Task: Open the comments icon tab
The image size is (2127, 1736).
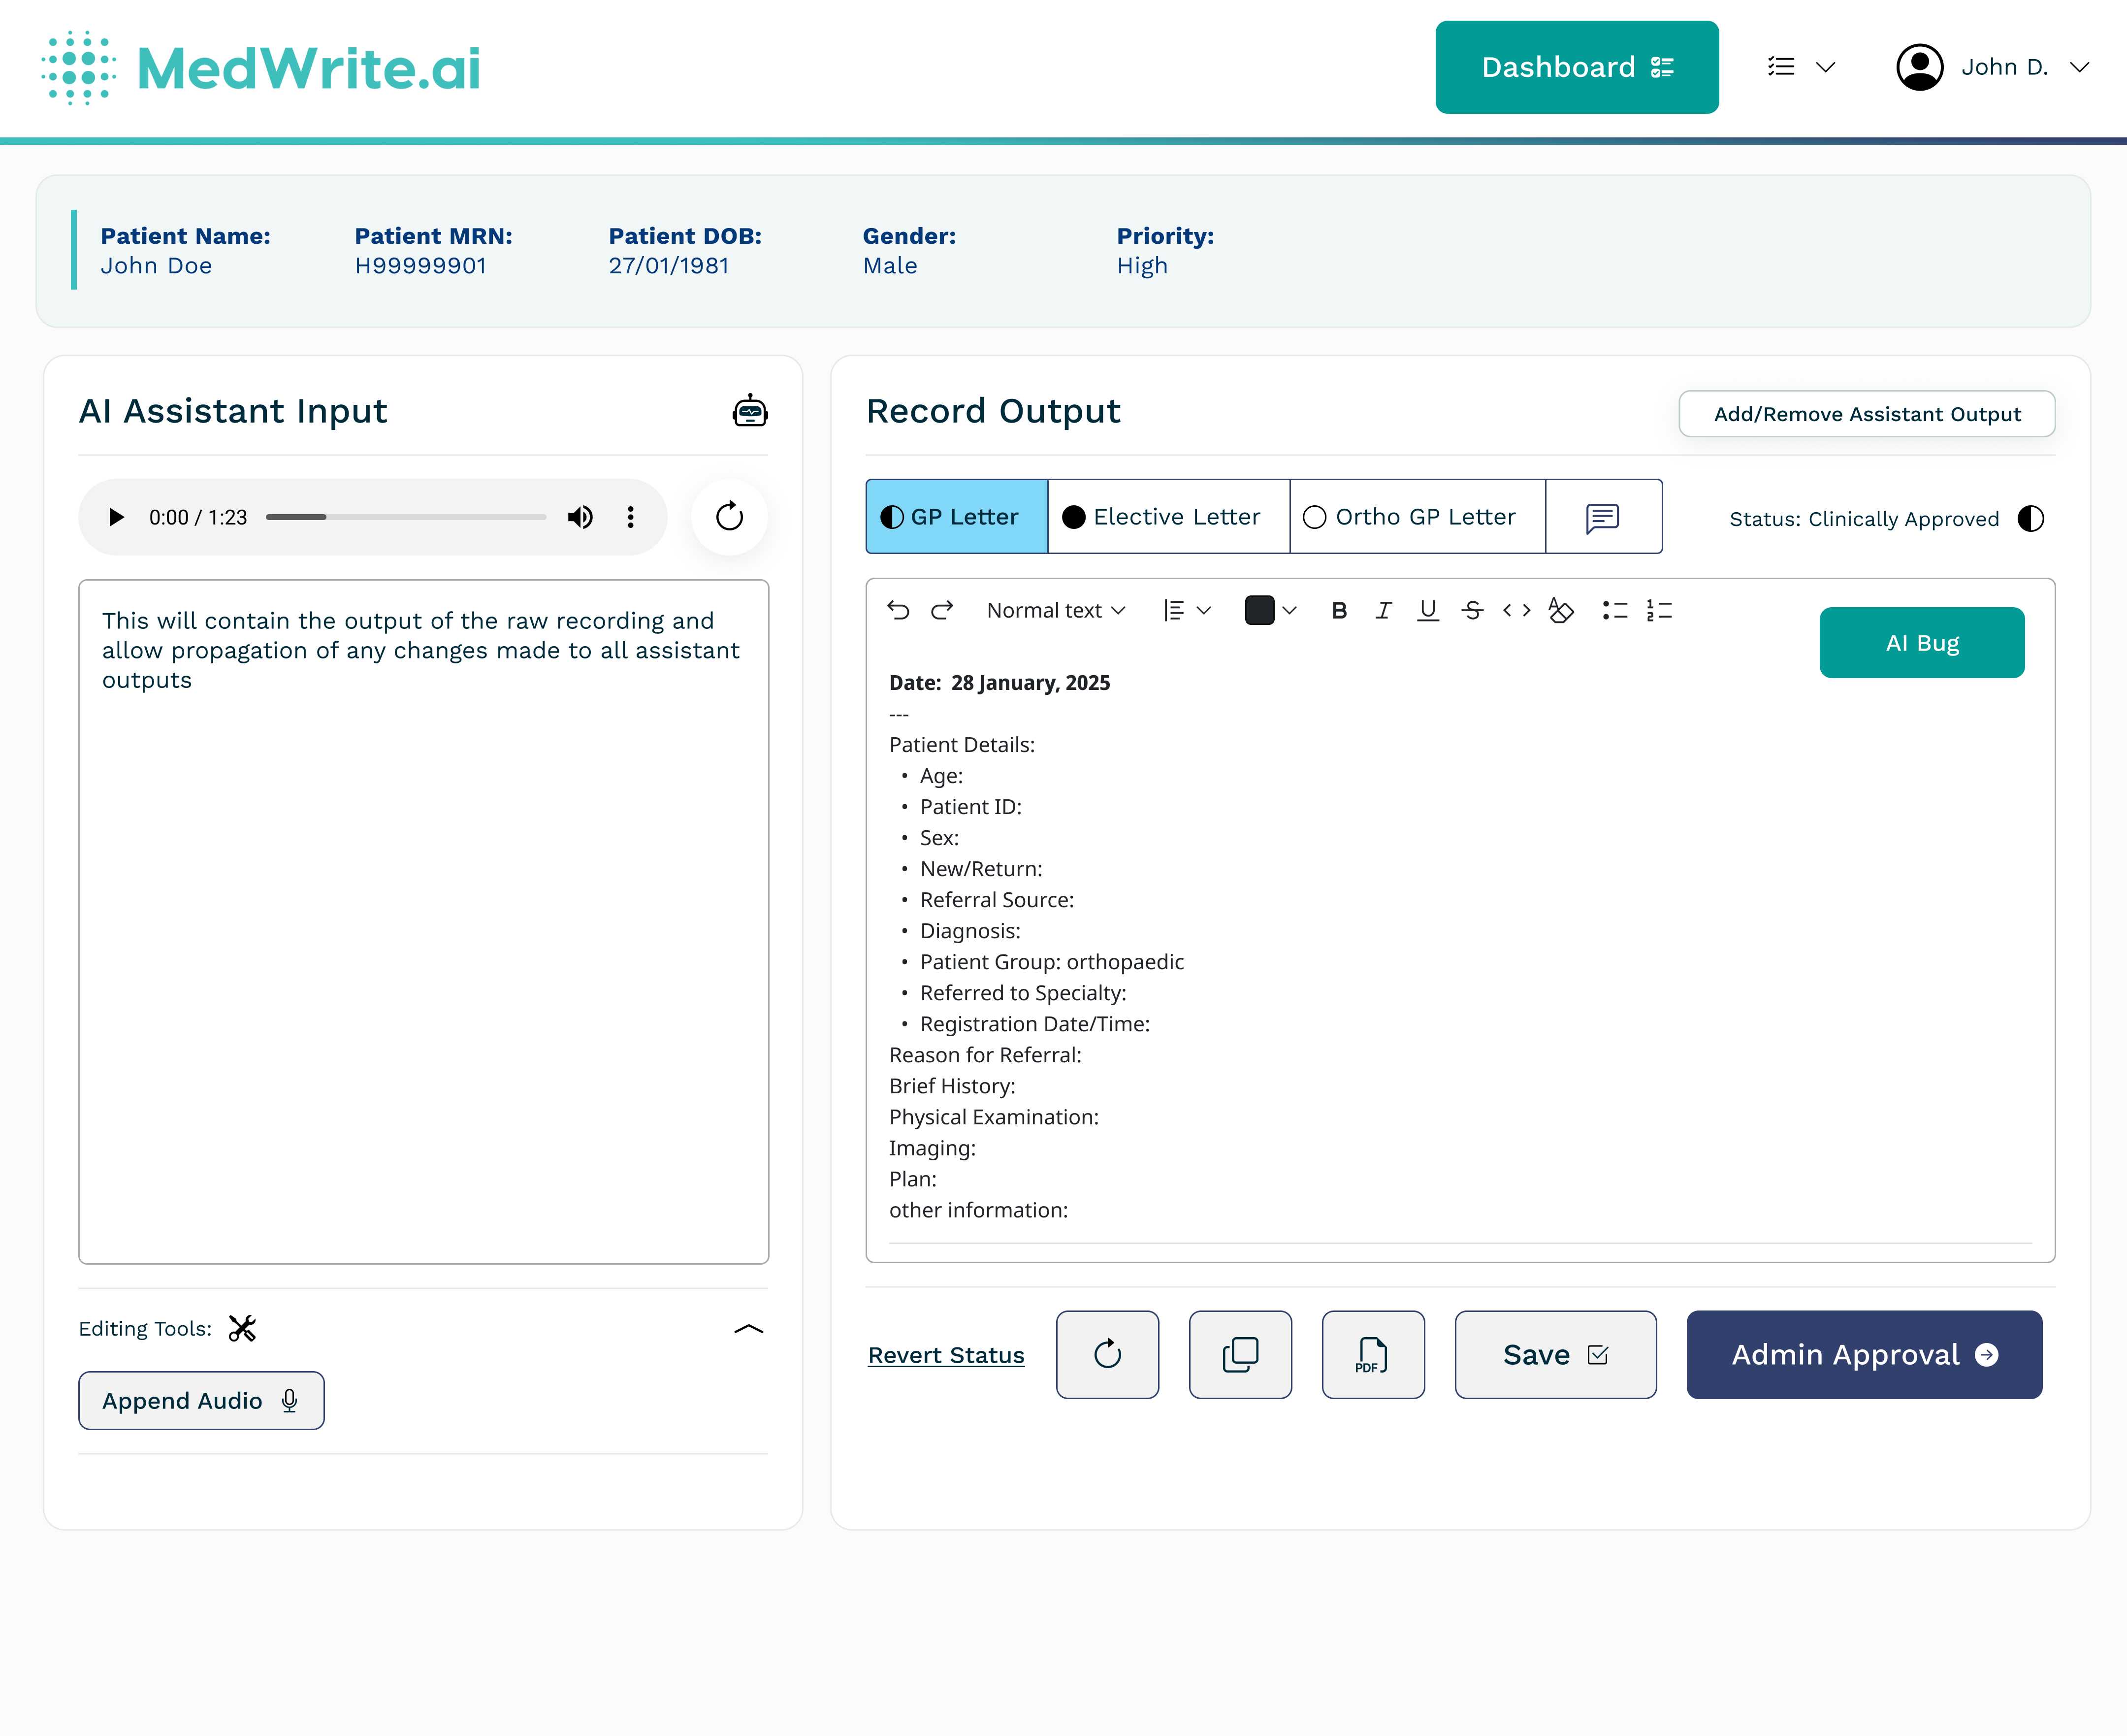Action: (x=1602, y=517)
